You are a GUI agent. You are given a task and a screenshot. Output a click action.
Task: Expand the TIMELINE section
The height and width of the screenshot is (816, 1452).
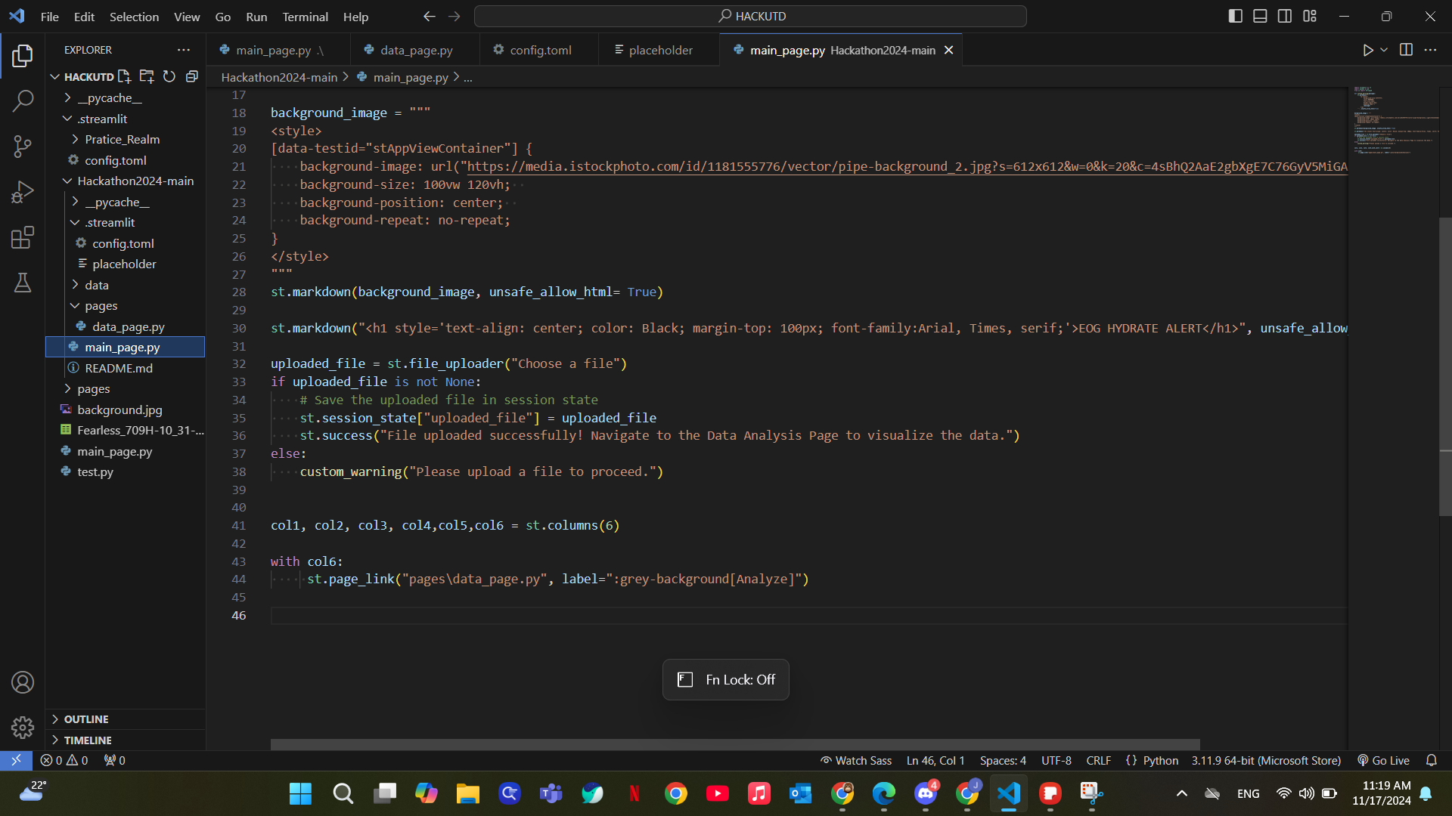(x=88, y=740)
